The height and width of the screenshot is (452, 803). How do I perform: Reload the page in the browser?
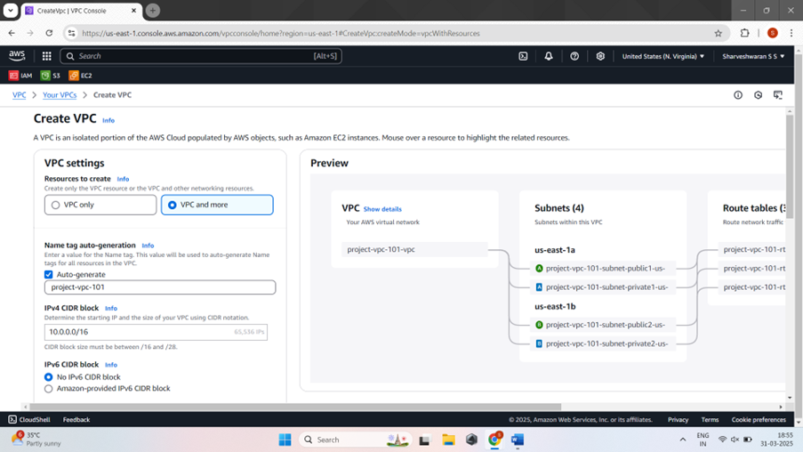coord(49,33)
